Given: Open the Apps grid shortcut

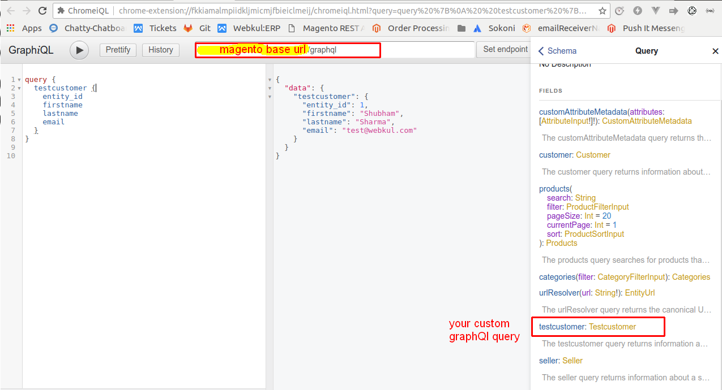Looking at the screenshot, I should pos(24,28).
